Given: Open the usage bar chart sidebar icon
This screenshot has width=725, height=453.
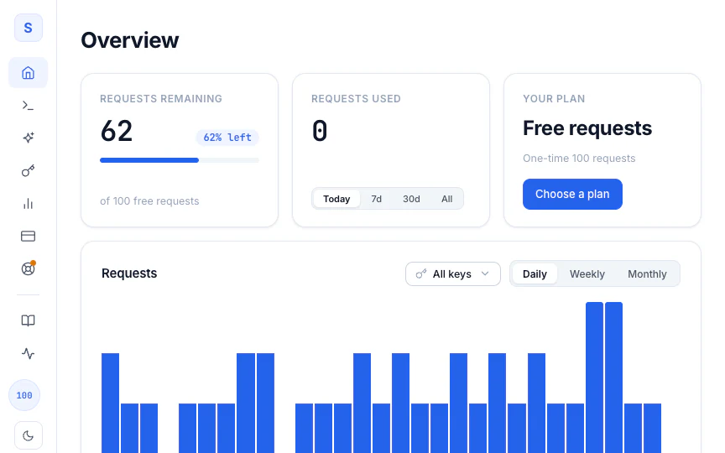Looking at the screenshot, I should [x=29, y=203].
